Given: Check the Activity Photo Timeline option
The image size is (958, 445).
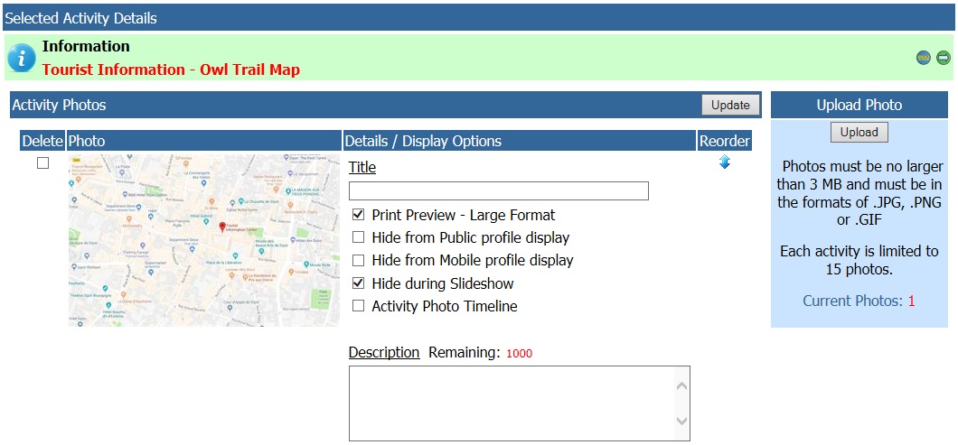Looking at the screenshot, I should (x=359, y=306).
